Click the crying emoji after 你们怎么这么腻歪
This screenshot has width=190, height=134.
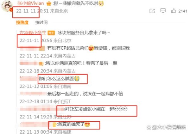coord(77,79)
